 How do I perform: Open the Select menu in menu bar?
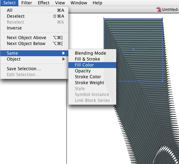[9, 3]
